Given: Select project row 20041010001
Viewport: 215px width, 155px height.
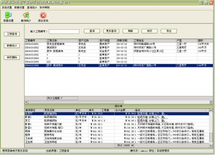Looking at the screenshot, I should [x=118, y=44].
